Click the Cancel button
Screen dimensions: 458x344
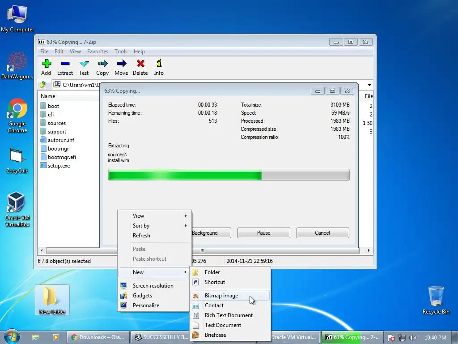[323, 233]
